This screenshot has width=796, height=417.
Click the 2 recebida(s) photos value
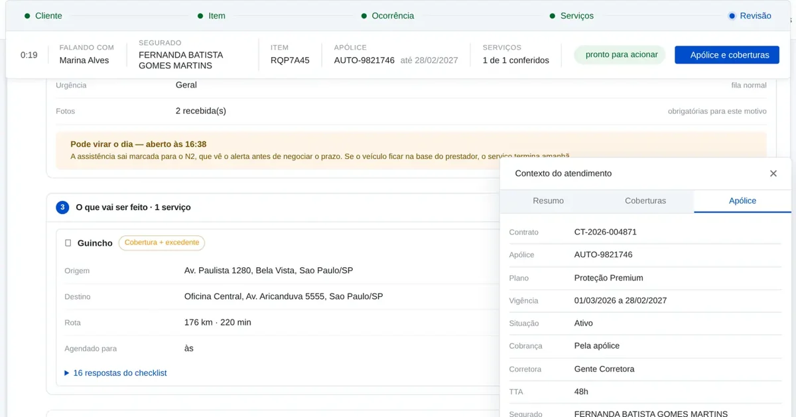(x=201, y=111)
